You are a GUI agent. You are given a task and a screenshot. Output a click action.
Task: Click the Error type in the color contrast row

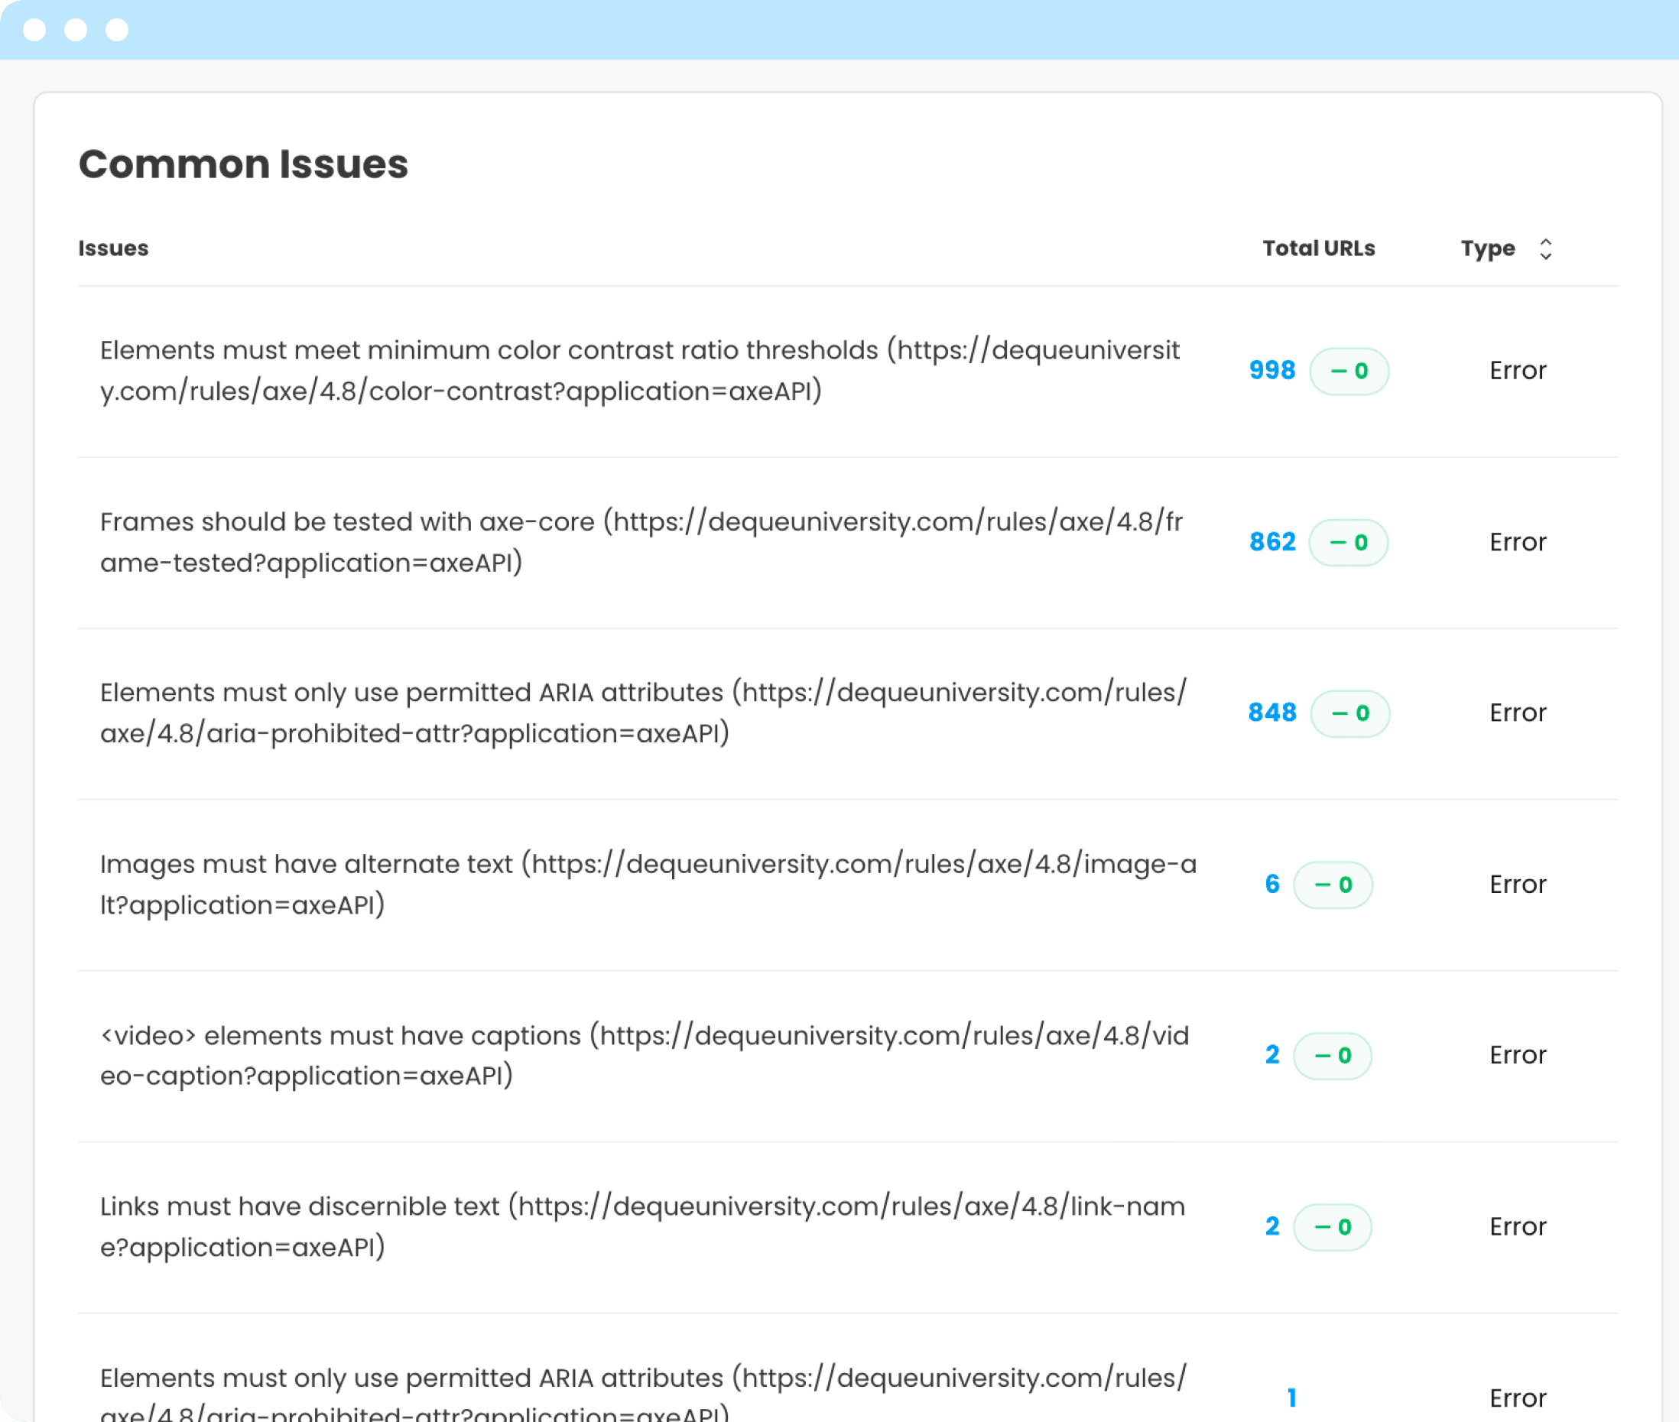[x=1517, y=371]
